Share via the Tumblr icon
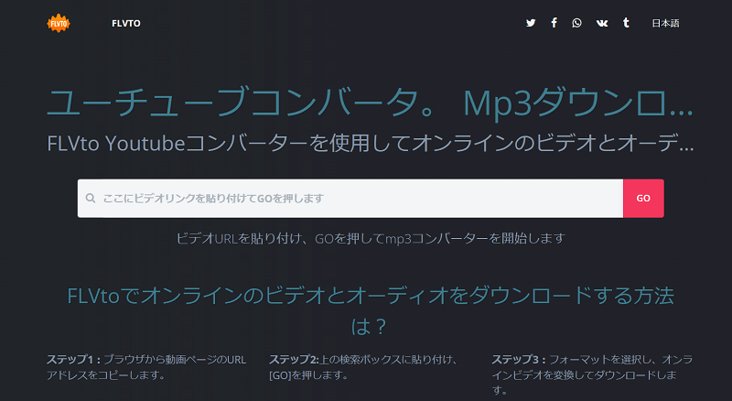This screenshot has width=732, height=401. 626,23
